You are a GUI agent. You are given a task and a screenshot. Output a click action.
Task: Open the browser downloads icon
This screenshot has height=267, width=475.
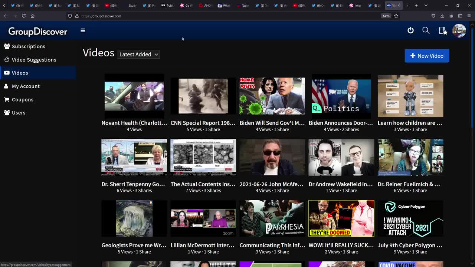coord(442,16)
